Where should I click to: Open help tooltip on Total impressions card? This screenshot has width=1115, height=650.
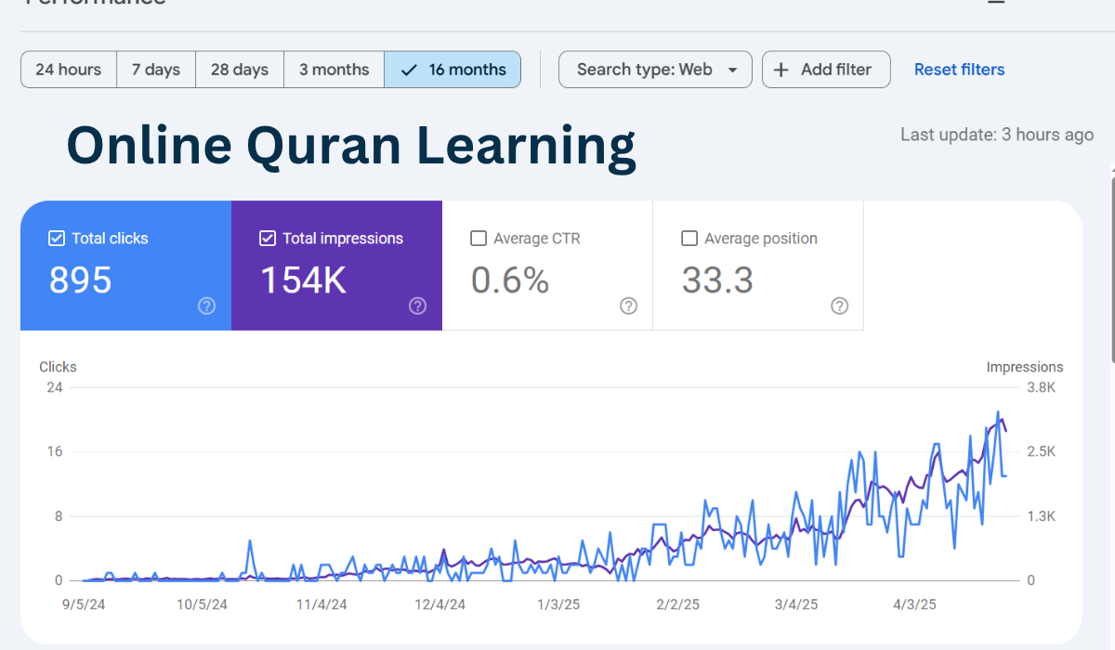pos(417,305)
